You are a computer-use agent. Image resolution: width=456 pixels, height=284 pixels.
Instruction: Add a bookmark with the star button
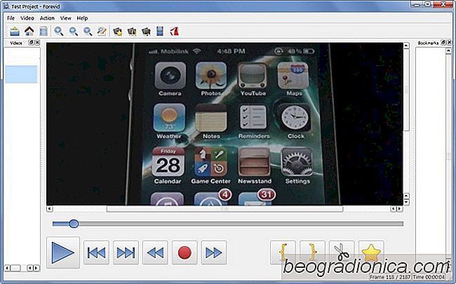pyautogui.click(x=371, y=252)
